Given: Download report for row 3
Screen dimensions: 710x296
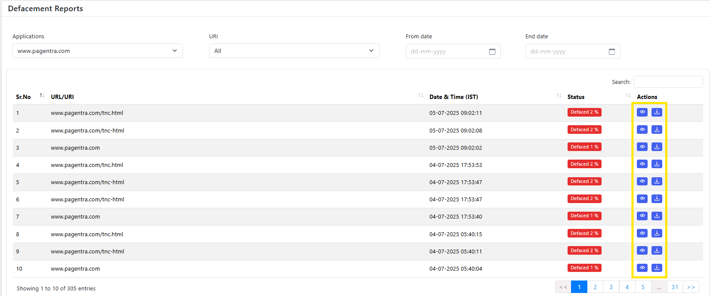Looking at the screenshot, I should click(657, 147).
